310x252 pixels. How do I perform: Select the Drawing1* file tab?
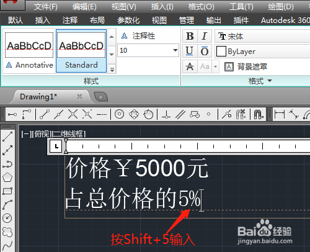pyautogui.click(x=38, y=97)
